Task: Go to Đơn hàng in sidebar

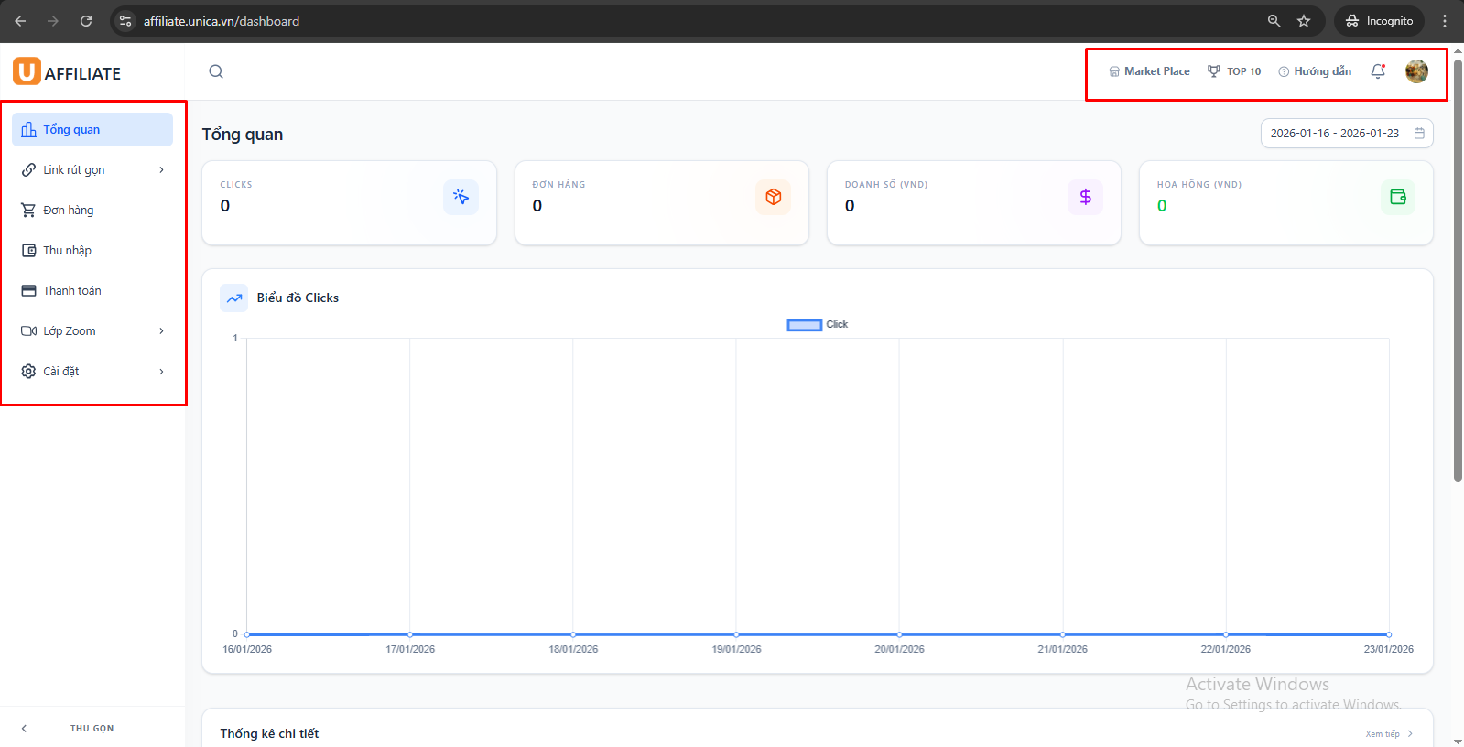Action: coord(69,211)
